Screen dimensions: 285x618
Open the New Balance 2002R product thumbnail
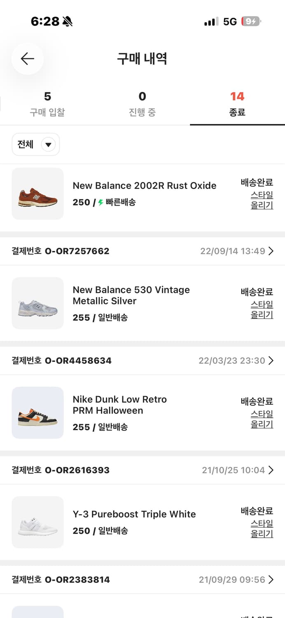point(37,194)
